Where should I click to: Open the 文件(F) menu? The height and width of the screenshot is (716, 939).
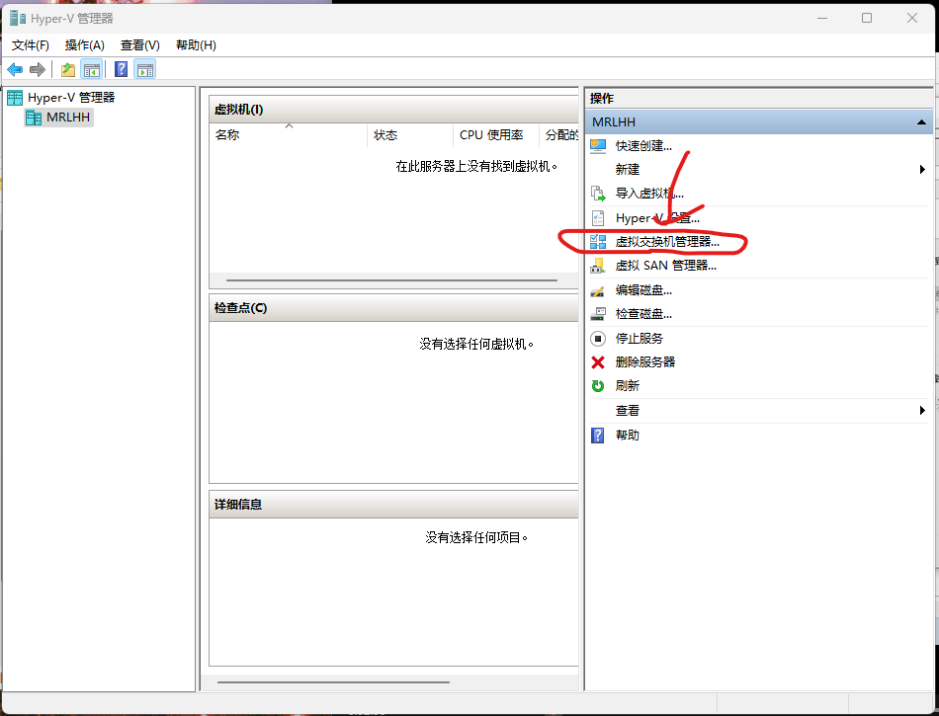31,45
